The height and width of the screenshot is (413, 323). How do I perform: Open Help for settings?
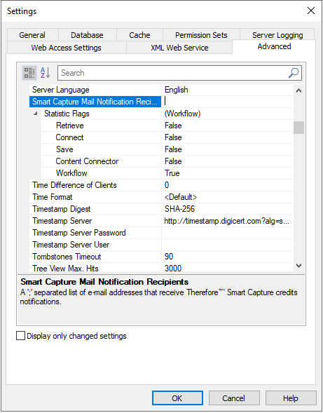(291, 398)
